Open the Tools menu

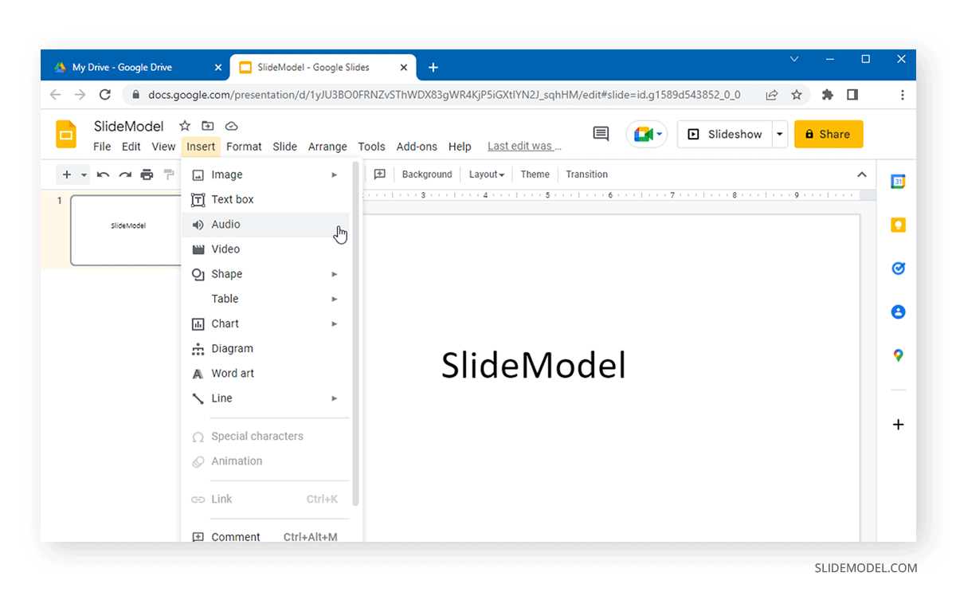371,147
